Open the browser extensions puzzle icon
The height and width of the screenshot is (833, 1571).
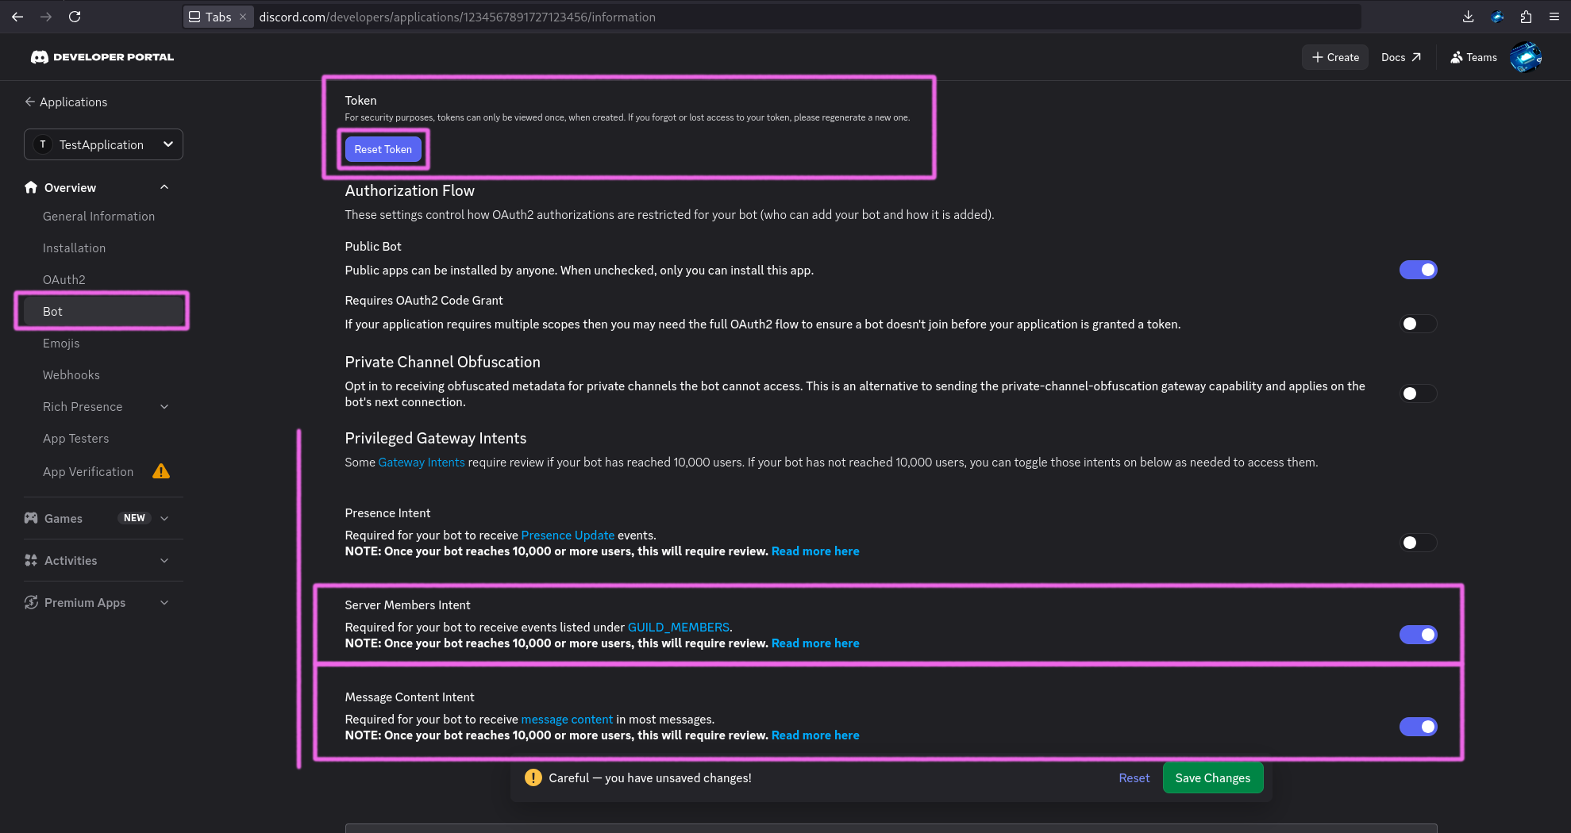(1526, 17)
